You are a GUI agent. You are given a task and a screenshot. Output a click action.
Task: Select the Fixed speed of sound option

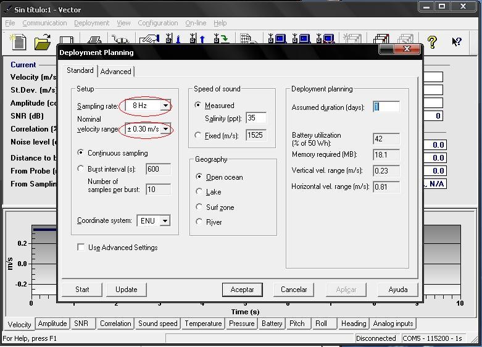click(x=198, y=135)
